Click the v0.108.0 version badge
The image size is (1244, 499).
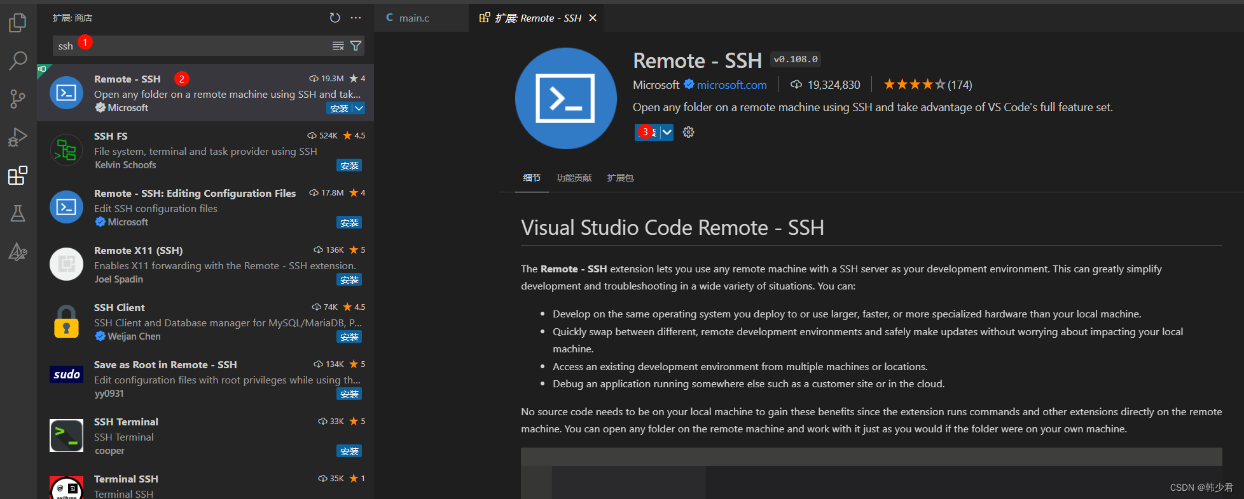(796, 59)
